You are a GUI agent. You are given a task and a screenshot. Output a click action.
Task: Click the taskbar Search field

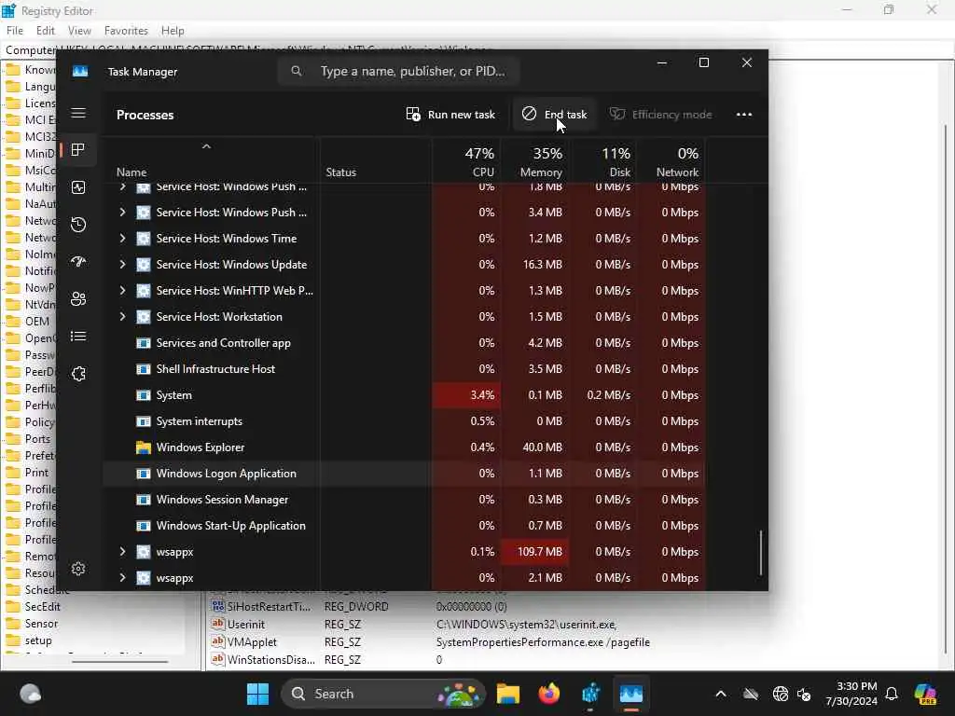383,694
